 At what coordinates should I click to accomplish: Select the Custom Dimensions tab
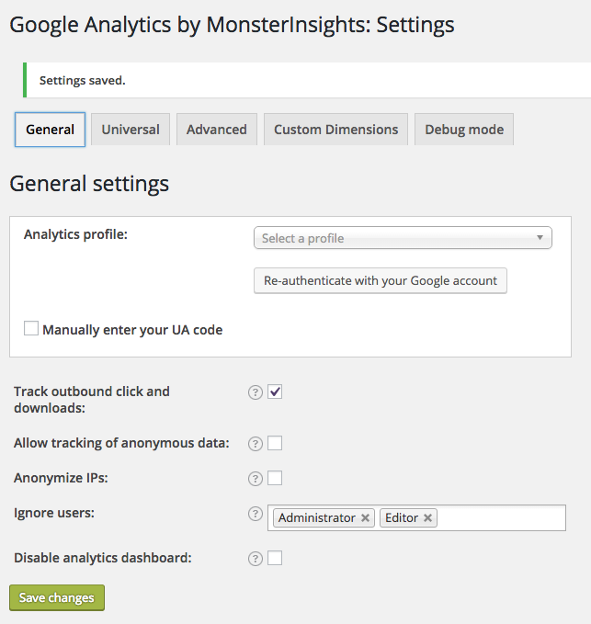coord(335,130)
